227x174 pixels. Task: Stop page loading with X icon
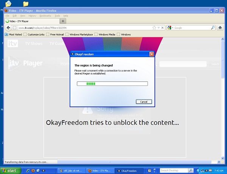coord(162,28)
